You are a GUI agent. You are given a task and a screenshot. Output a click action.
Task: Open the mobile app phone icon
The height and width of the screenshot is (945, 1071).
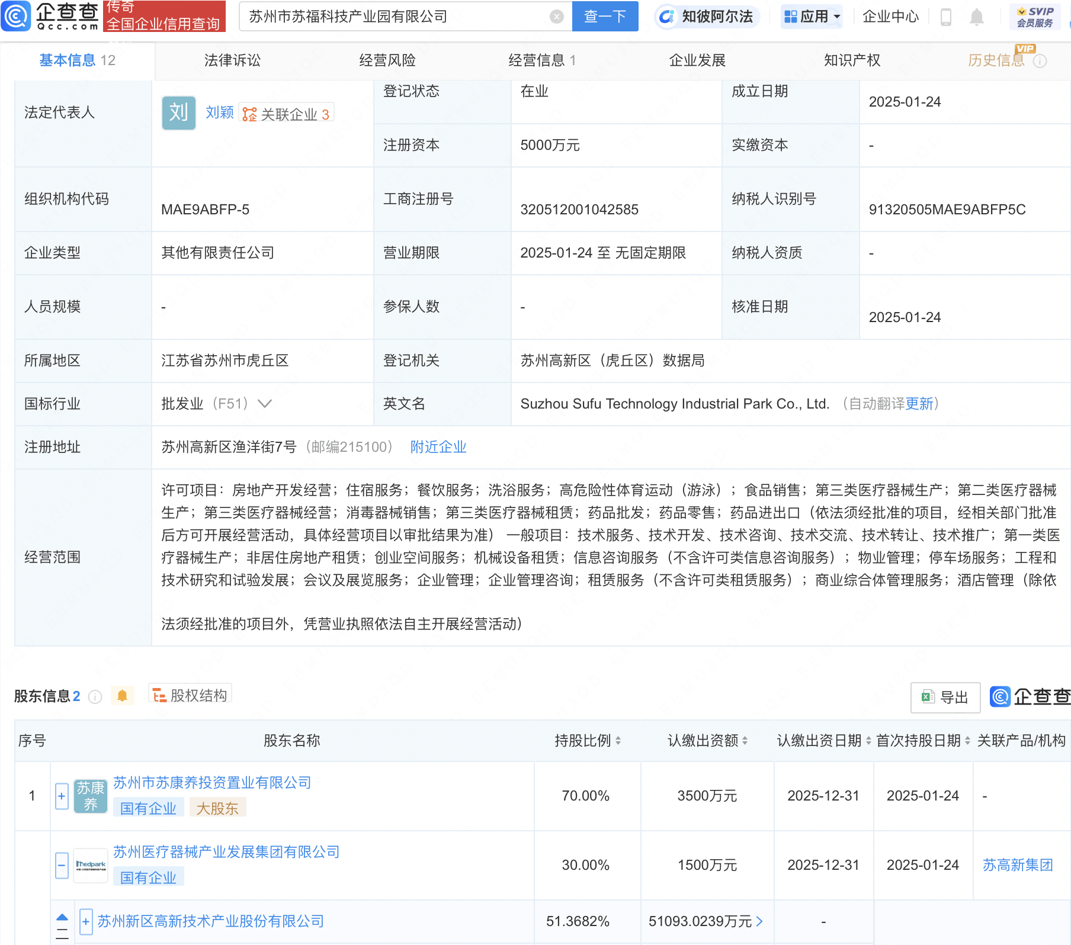[946, 17]
